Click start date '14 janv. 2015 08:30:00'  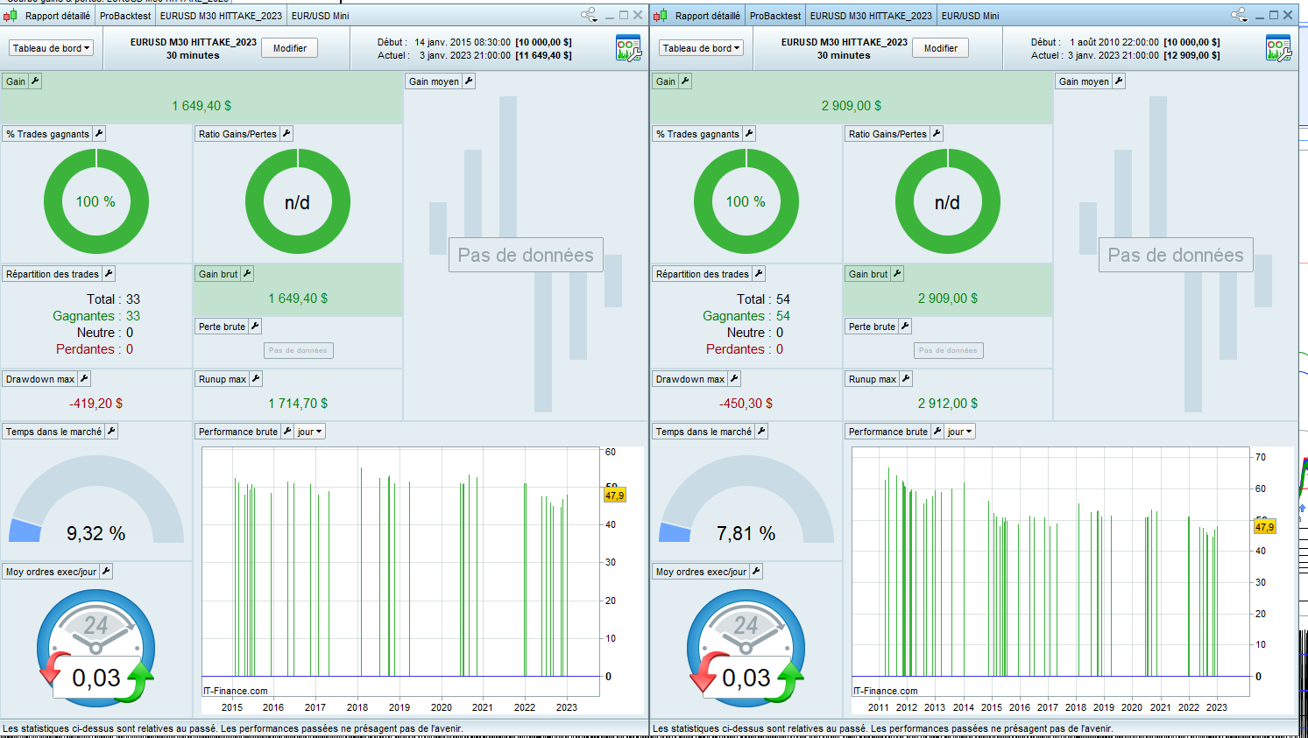point(463,42)
